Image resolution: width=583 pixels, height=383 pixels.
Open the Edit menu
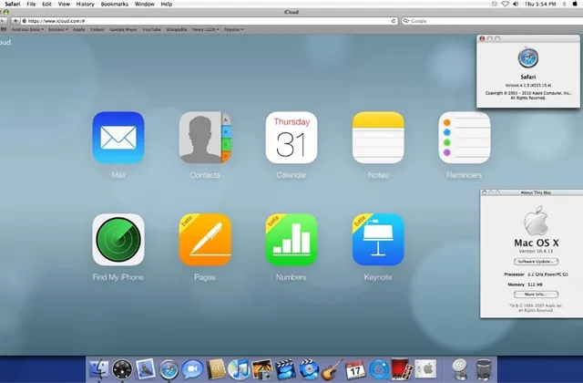46,4
